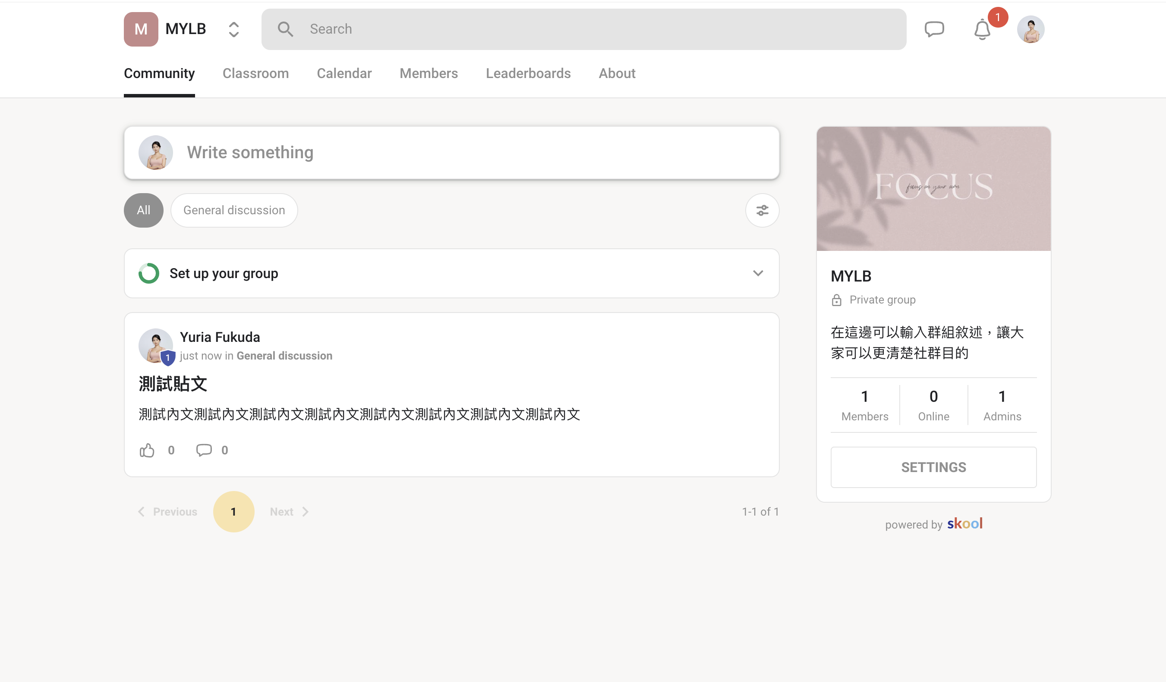
Task: Expand the Set up your group chevron
Action: 758,273
